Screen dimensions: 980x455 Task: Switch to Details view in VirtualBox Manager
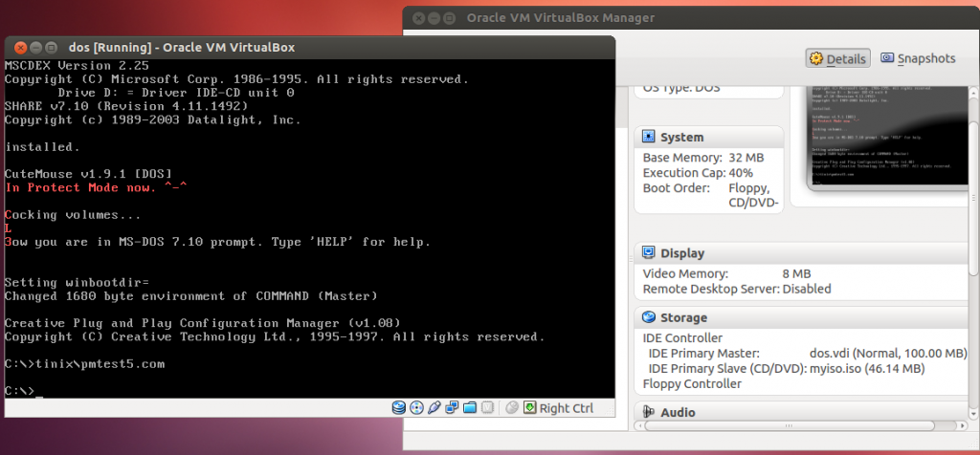(838, 58)
